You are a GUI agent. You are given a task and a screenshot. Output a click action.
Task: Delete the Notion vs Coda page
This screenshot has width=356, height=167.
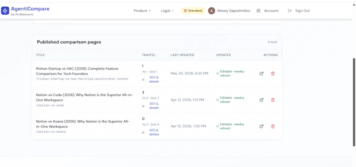click(x=273, y=100)
